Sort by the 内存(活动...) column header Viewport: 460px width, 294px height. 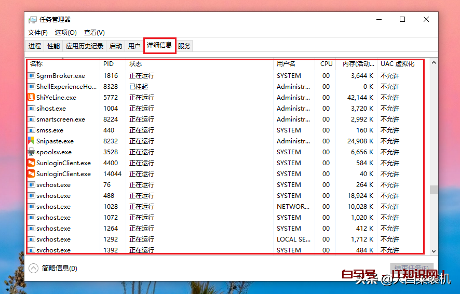tap(358, 64)
